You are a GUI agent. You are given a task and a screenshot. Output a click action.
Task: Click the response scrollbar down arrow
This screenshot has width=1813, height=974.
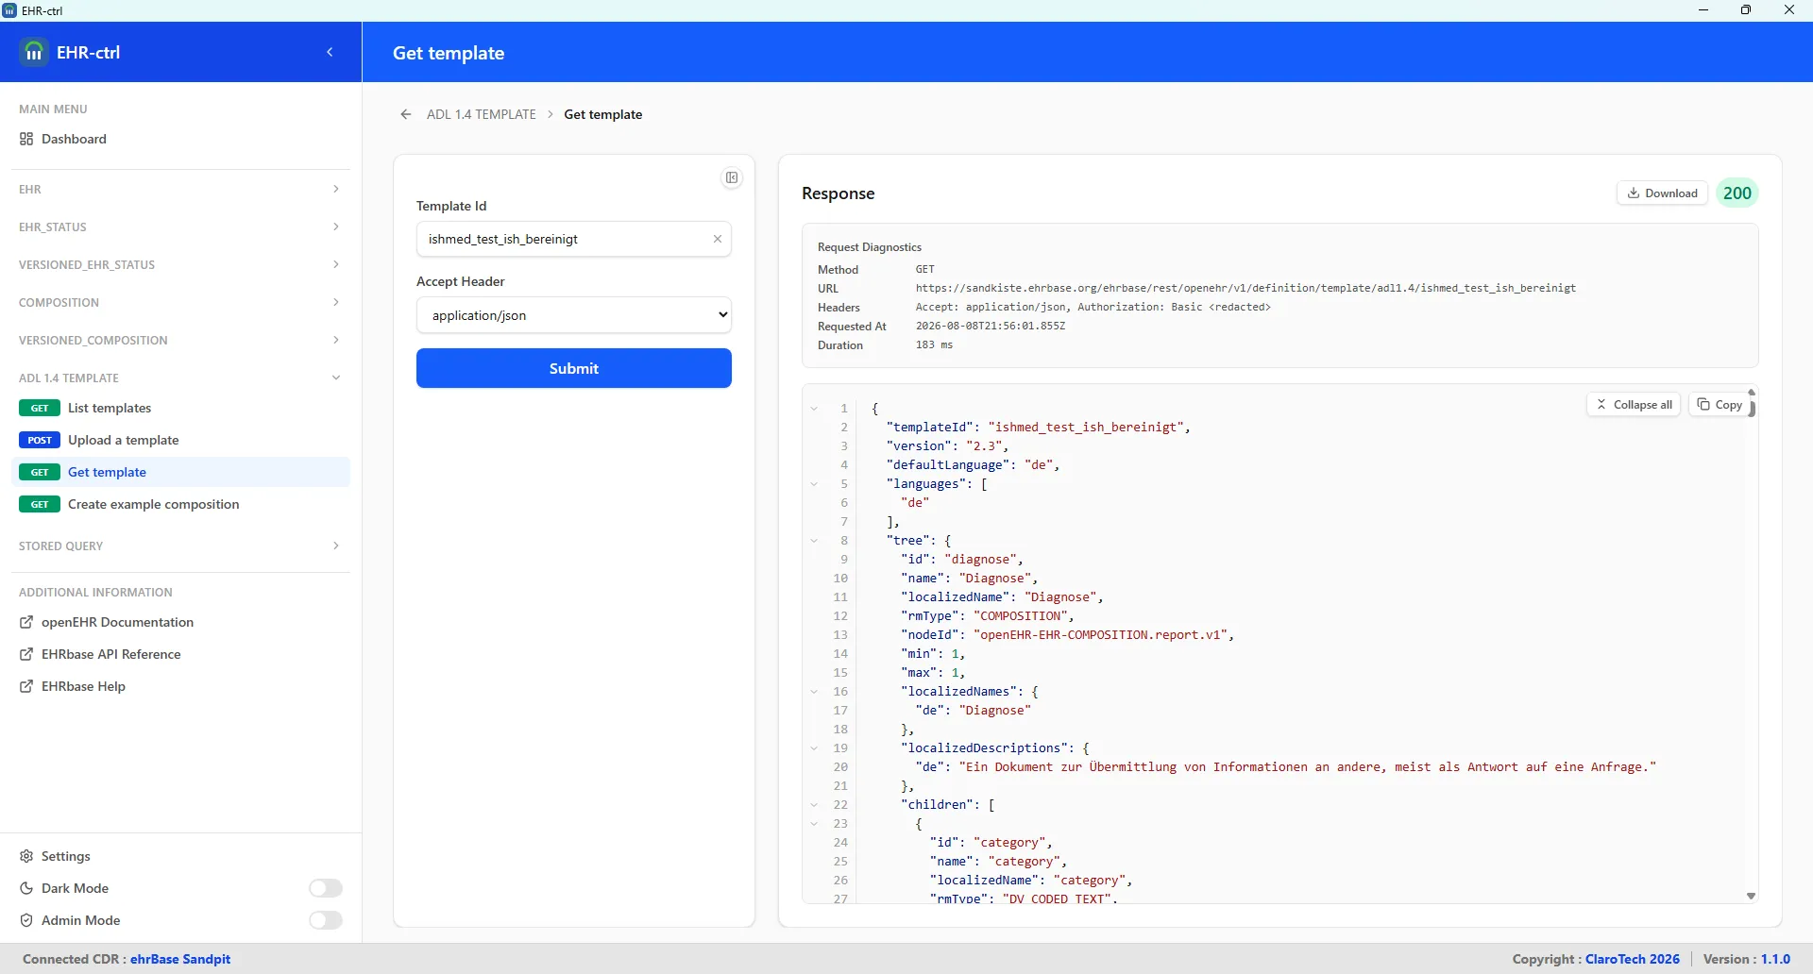pos(1751,897)
